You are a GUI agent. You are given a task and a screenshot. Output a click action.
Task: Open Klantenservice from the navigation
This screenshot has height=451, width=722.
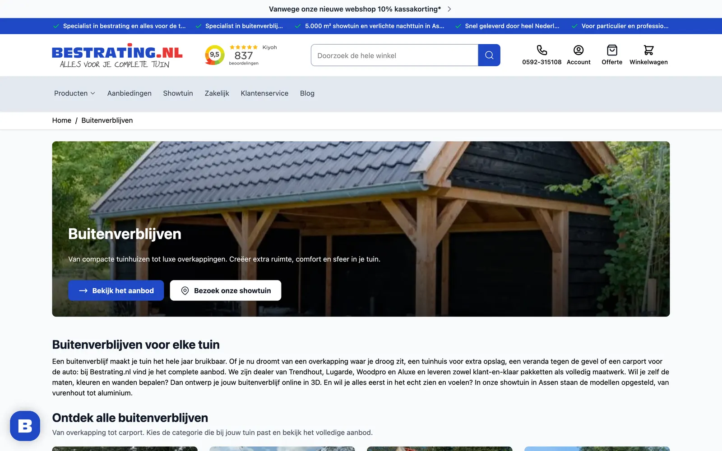click(264, 93)
